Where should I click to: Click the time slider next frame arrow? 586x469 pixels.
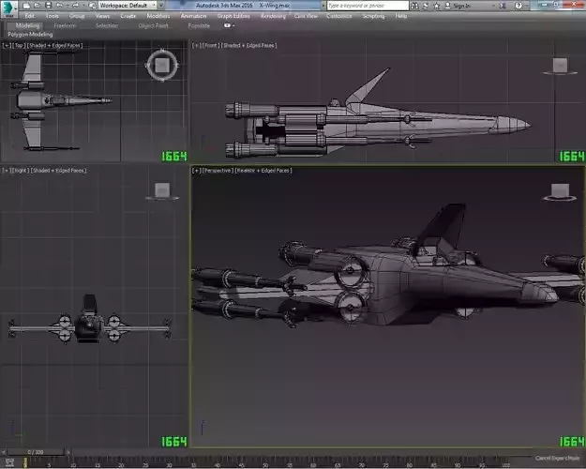tap(68, 452)
